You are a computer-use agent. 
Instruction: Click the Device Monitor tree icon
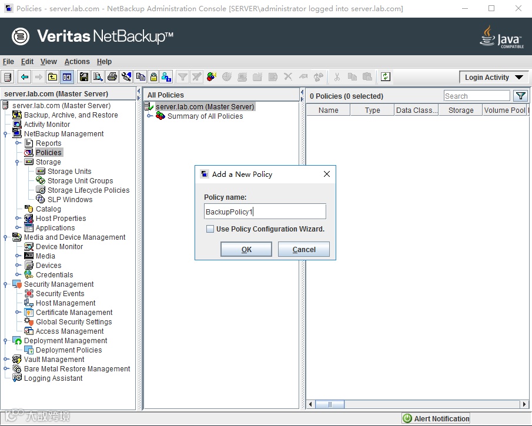click(x=29, y=247)
